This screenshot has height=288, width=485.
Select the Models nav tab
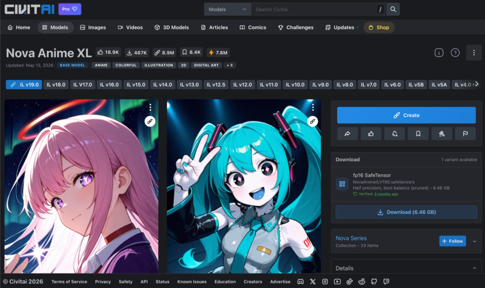click(x=55, y=27)
